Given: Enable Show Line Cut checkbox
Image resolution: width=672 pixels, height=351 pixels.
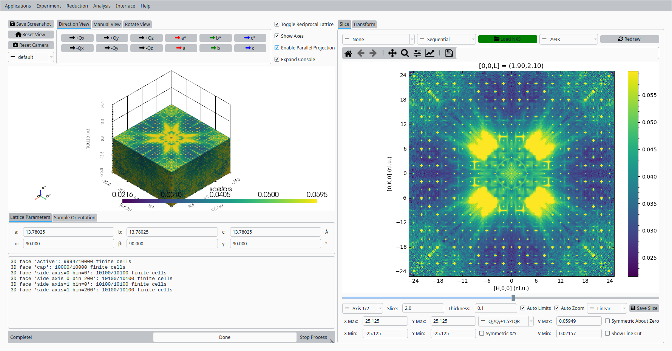Looking at the screenshot, I should (x=607, y=333).
